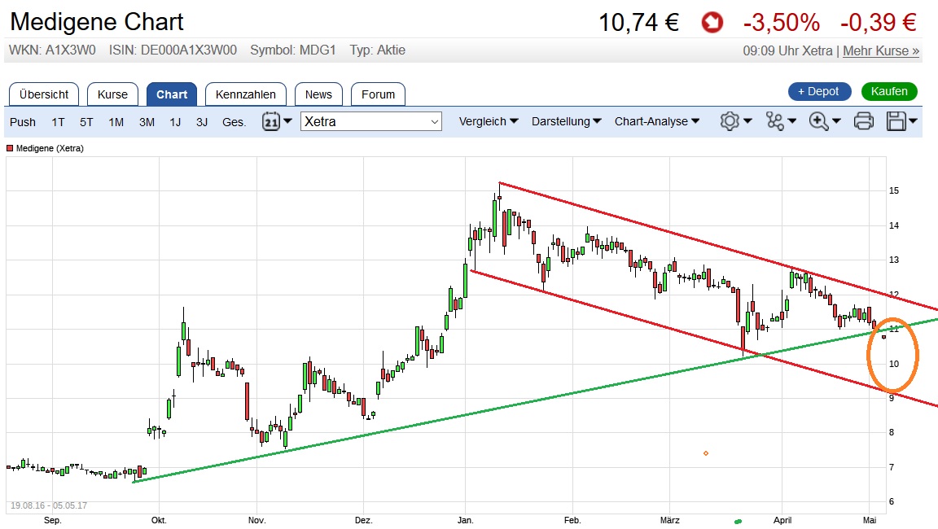Image resolution: width=938 pixels, height=529 pixels.
Task: Click the latest candlestick inside orange circle
Action: (x=884, y=338)
